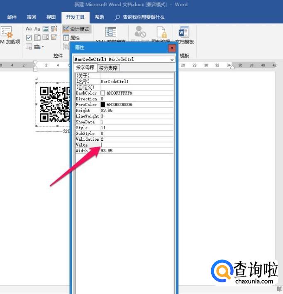
Task: Open the 帮助 ribbon tab
Action: pyautogui.click(x=99, y=17)
